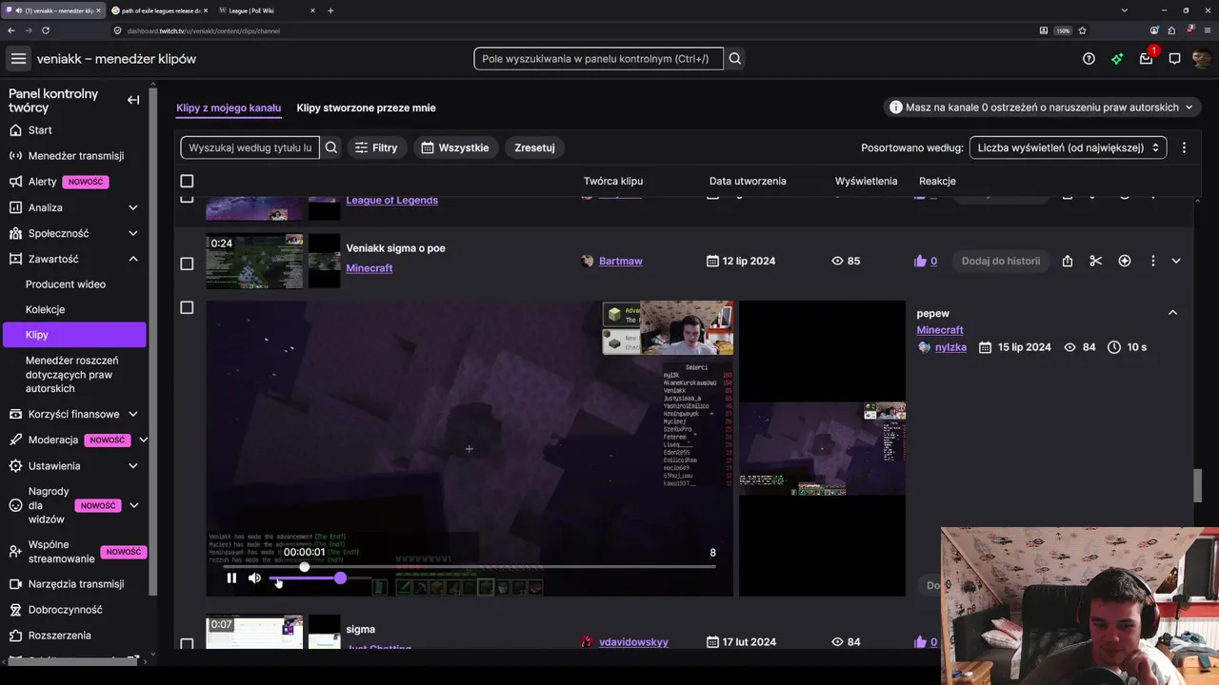Collapse the expanded pepew clip details
The height and width of the screenshot is (685, 1219).
1172,313
